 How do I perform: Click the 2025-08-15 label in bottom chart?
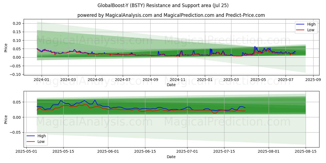pyautogui.click(x=306, y=152)
